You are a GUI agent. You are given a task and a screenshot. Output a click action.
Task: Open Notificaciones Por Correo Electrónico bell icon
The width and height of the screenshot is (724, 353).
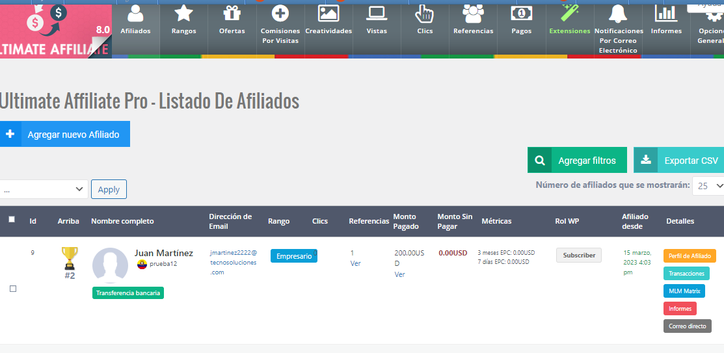pos(619,14)
